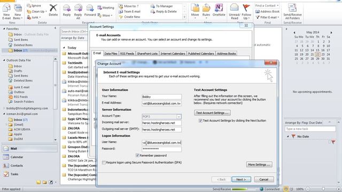Select the Create New quick step
Image resolution: width=342 pixels, height=192 pixels.
coord(130,17)
